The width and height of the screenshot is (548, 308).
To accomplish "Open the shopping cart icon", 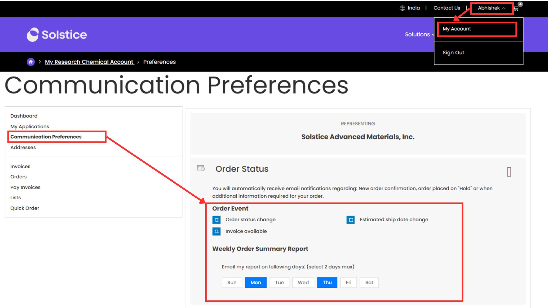I will (x=516, y=8).
